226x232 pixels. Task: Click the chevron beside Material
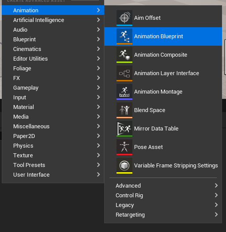pyautogui.click(x=98, y=107)
